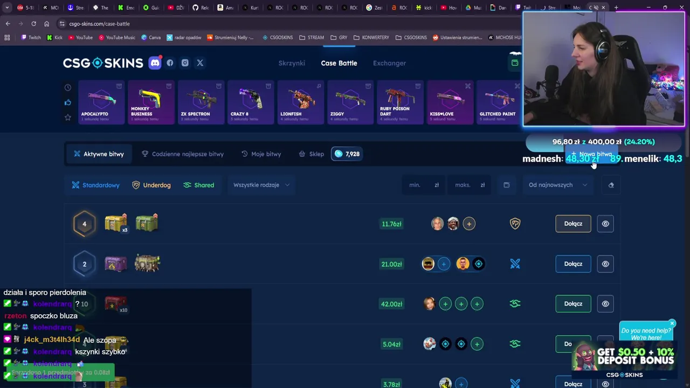The width and height of the screenshot is (690, 388).
Task: Click the blue plus slot in the 21.00zł battle
Action: pos(444,264)
